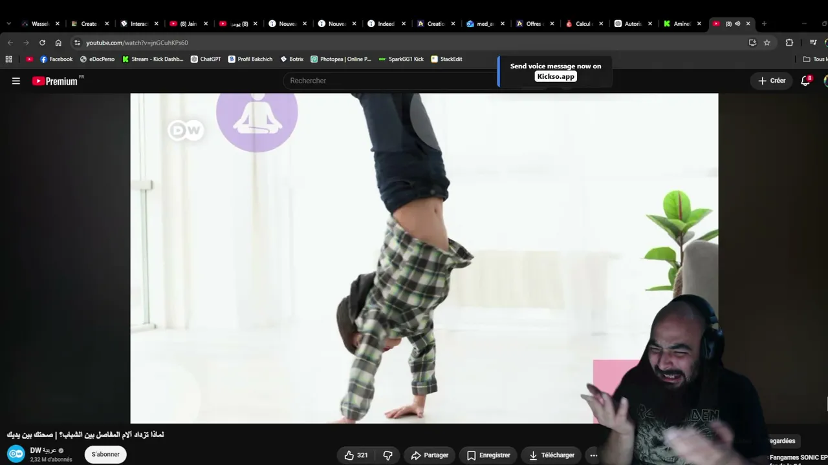Bookmark this page with the star
This screenshot has height=465, width=828.
coord(767,43)
